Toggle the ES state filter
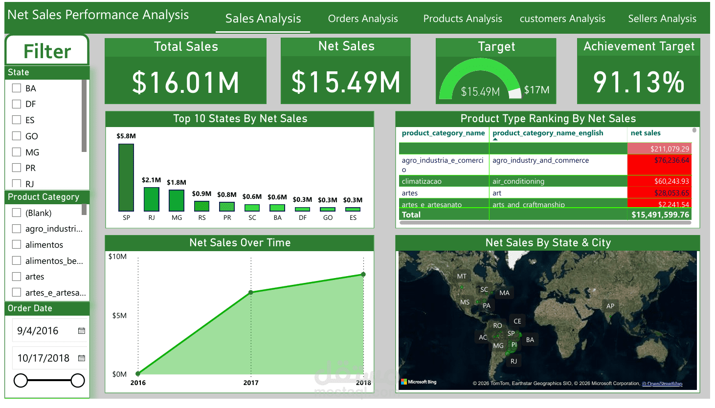Screen dimensions: 715x408 pos(17,120)
